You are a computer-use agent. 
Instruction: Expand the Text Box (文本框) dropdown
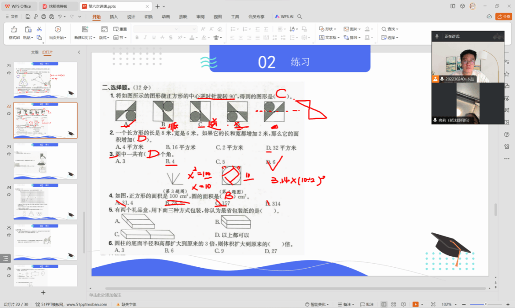(329, 38)
